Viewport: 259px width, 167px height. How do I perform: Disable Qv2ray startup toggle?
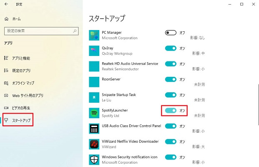point(171,48)
